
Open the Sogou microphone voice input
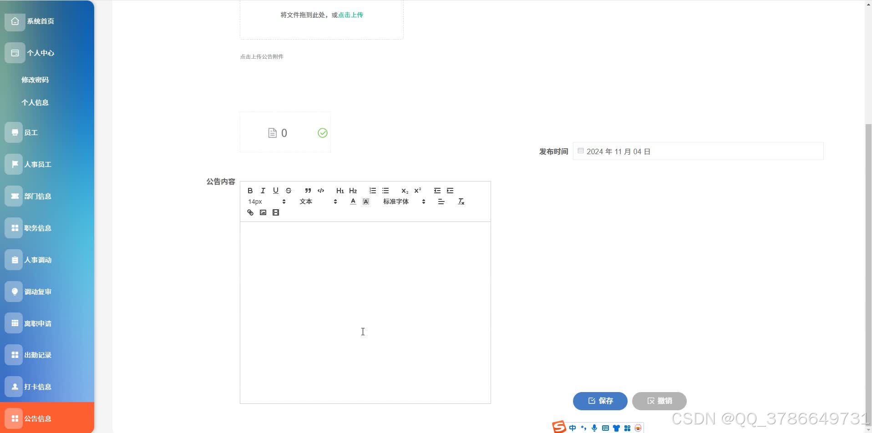[x=593, y=427]
